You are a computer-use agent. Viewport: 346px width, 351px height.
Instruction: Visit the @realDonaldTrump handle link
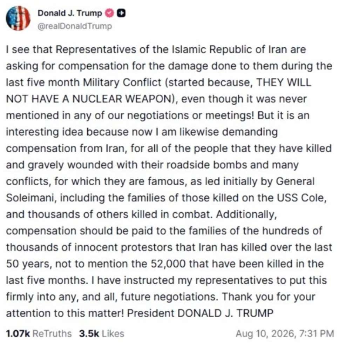75,26
